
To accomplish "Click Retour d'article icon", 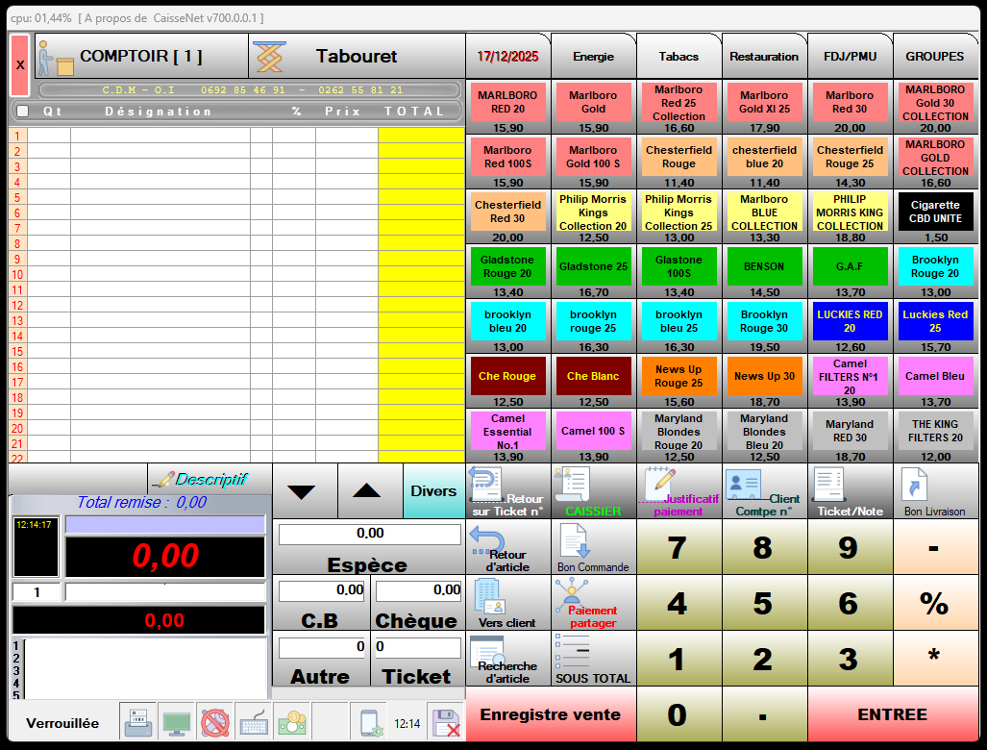I will [508, 546].
